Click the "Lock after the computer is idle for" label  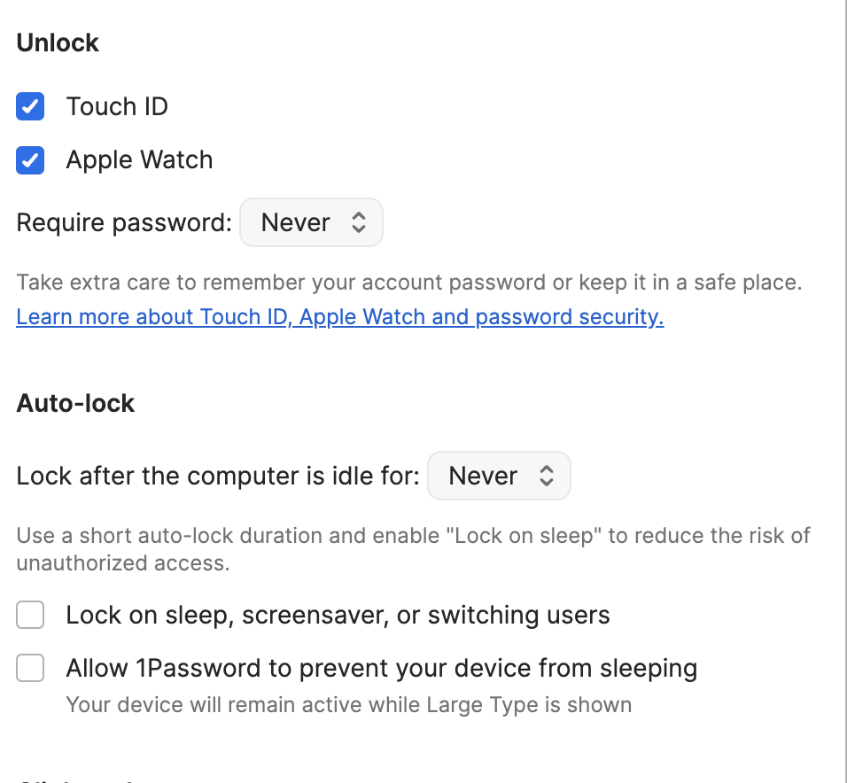pyautogui.click(x=218, y=477)
